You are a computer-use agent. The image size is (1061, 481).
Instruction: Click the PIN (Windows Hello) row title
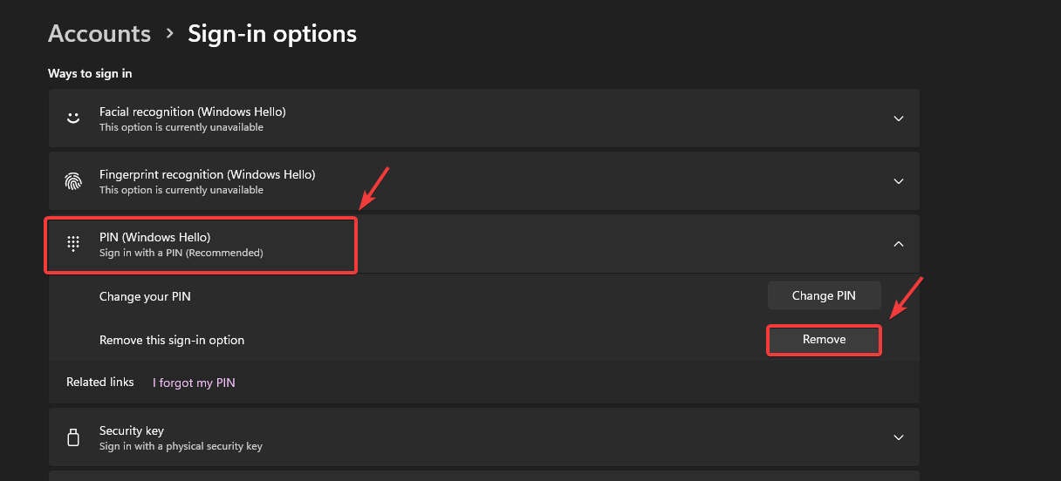pyautogui.click(x=154, y=237)
